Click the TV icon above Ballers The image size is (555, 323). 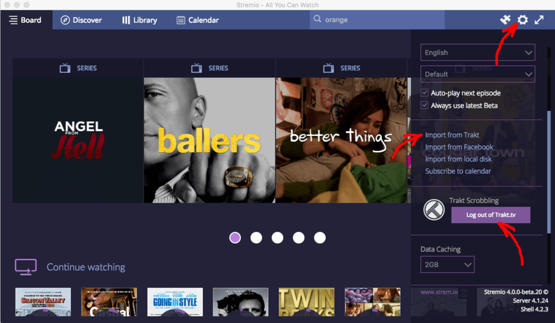[196, 68]
